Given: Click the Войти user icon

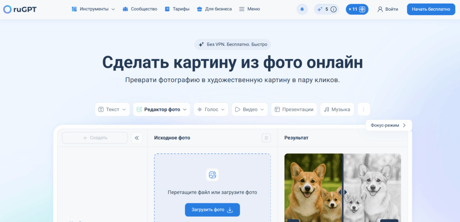Looking at the screenshot, I should point(380,9).
